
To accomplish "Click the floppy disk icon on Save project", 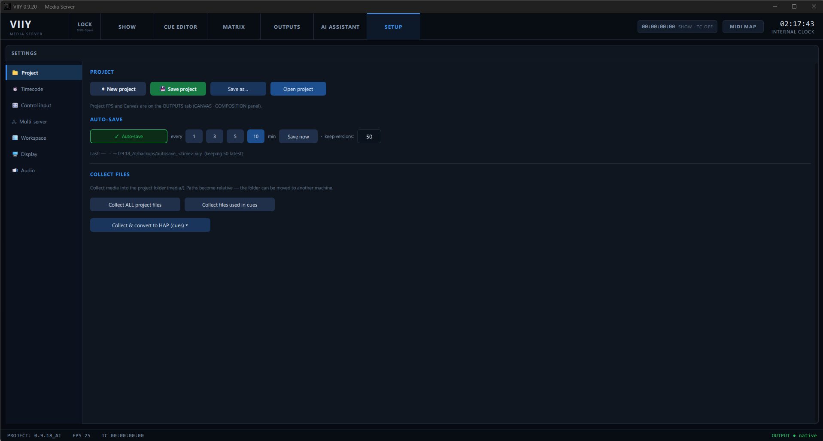I will [x=163, y=89].
